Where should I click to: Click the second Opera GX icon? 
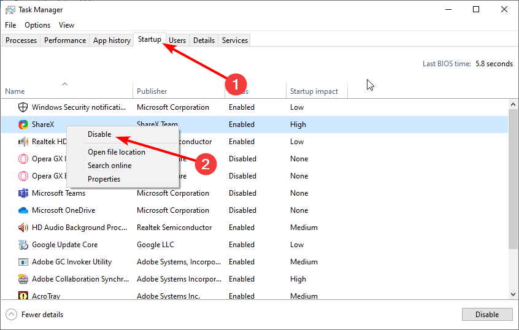coord(23,176)
